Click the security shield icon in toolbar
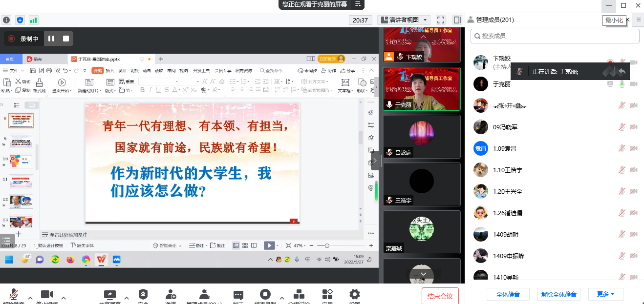Viewport: 644px width, 304px height. click(x=143, y=294)
